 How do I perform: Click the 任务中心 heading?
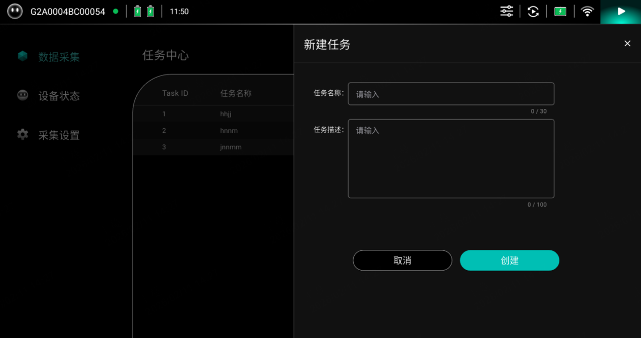tap(166, 55)
